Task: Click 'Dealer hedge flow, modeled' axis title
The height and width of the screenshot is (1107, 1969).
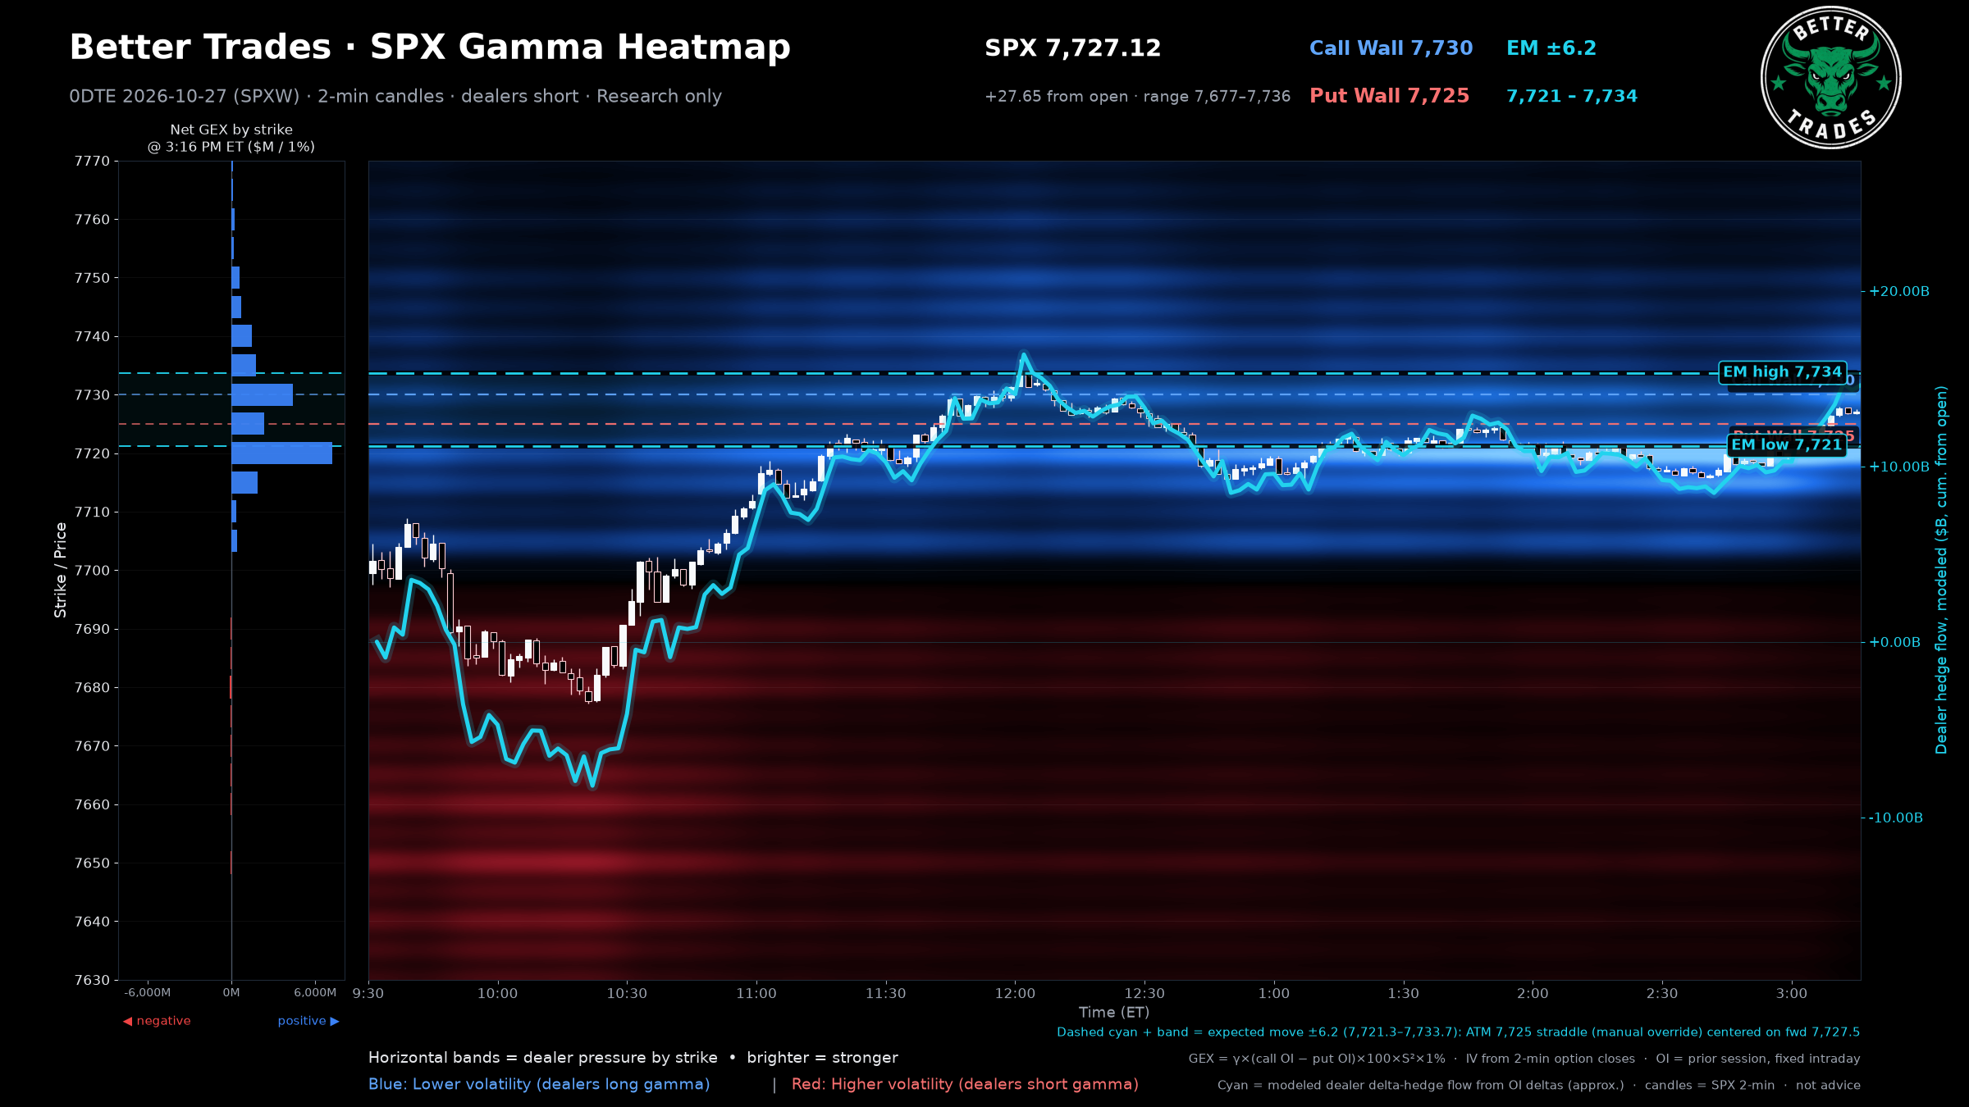Action: click(x=1941, y=570)
